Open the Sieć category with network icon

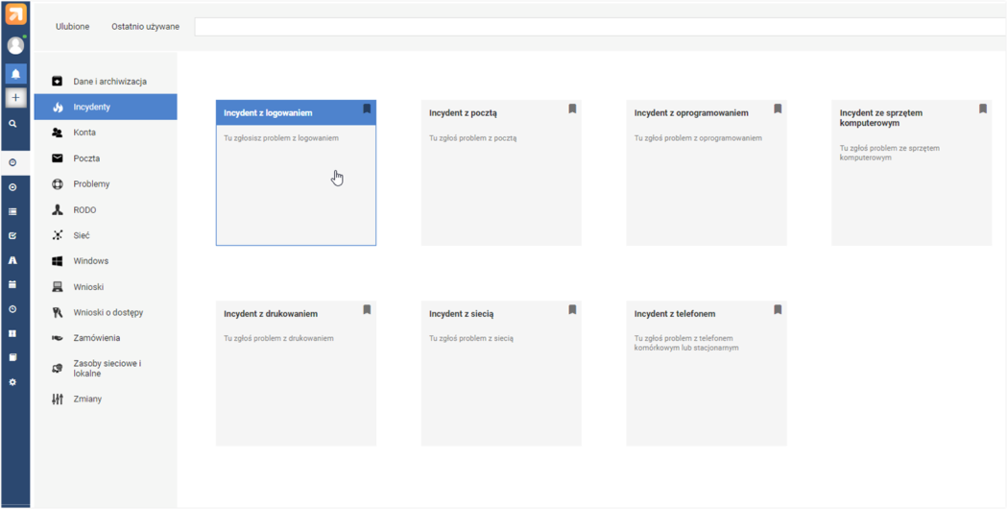pos(106,235)
